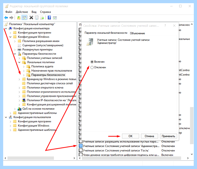Click the Help question mark toolbar icon
Image resolution: width=197 pixels, height=169 pixels.
pyautogui.click(x=49, y=18)
